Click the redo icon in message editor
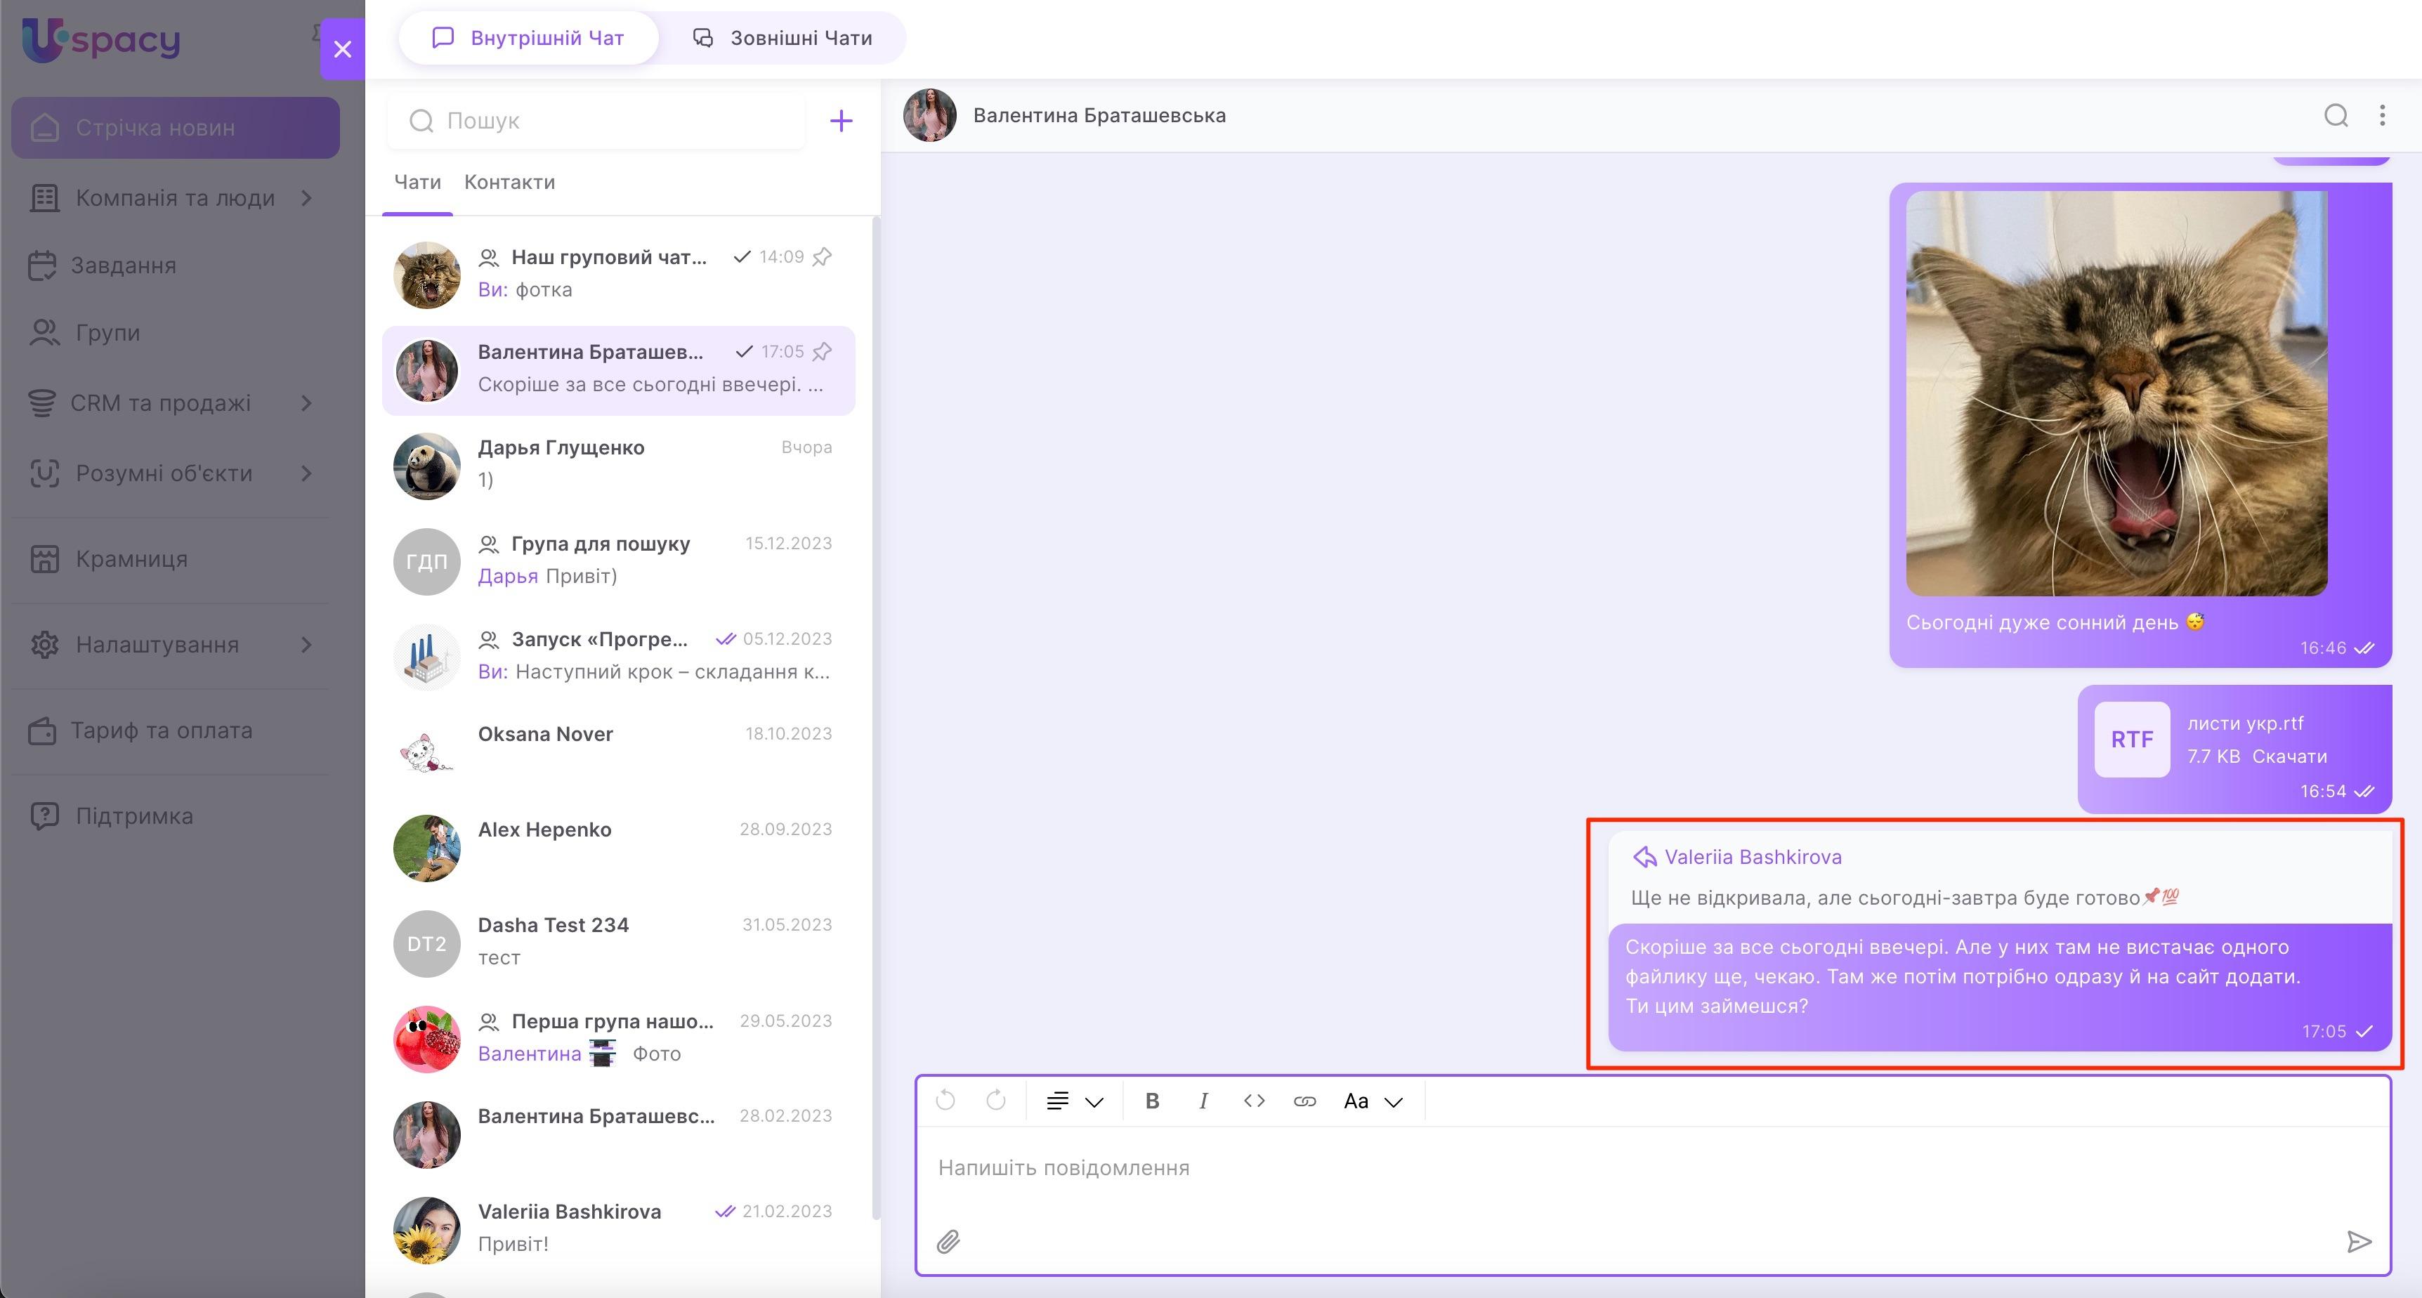 tap(995, 1101)
